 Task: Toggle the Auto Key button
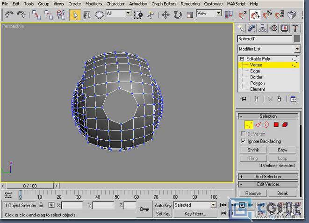(x=163, y=205)
